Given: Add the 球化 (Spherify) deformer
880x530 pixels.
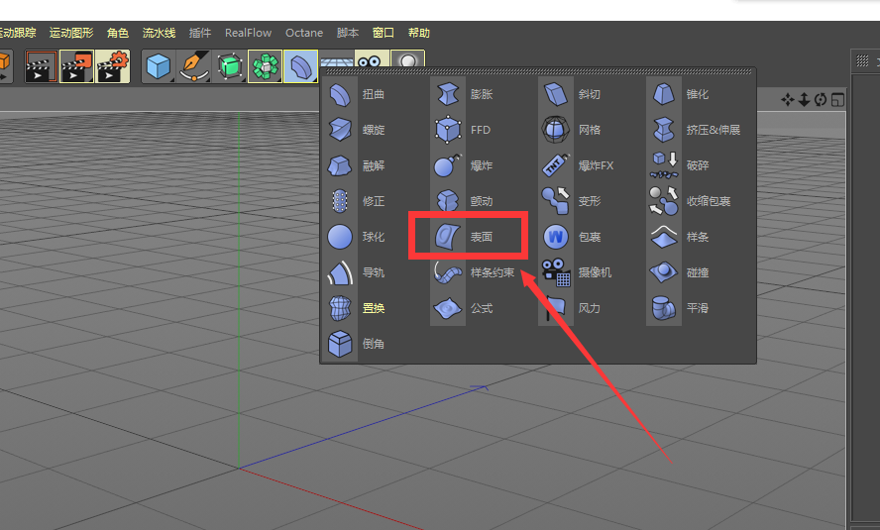Looking at the screenshot, I should coord(356,237).
